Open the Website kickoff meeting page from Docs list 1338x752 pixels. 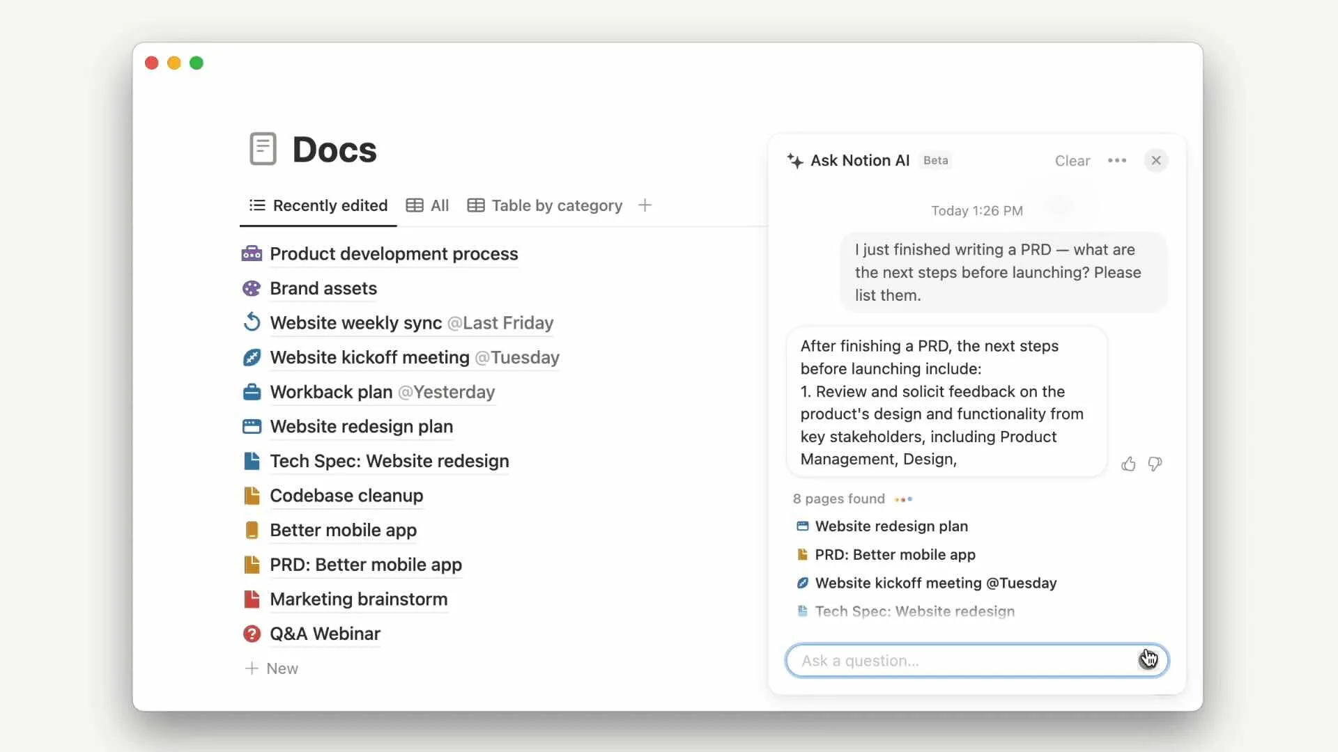pos(415,357)
